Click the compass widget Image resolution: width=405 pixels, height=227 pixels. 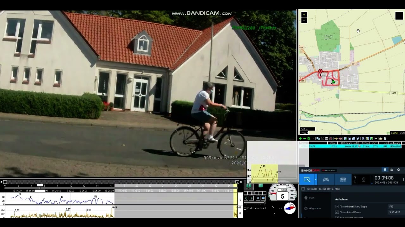(x=290, y=208)
